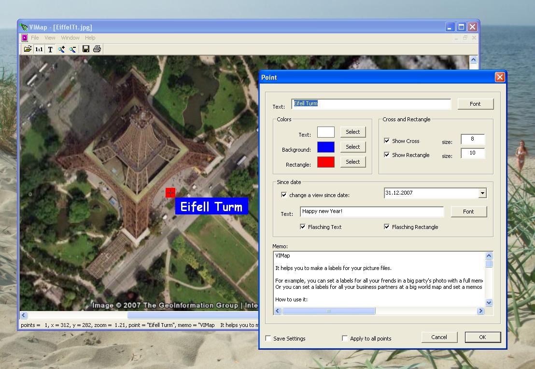This screenshot has height=369, width=535.
Task: Open the Window menu
Action: click(70, 37)
